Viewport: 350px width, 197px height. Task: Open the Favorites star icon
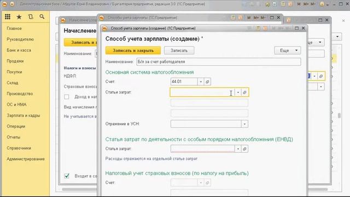(x=19, y=17)
